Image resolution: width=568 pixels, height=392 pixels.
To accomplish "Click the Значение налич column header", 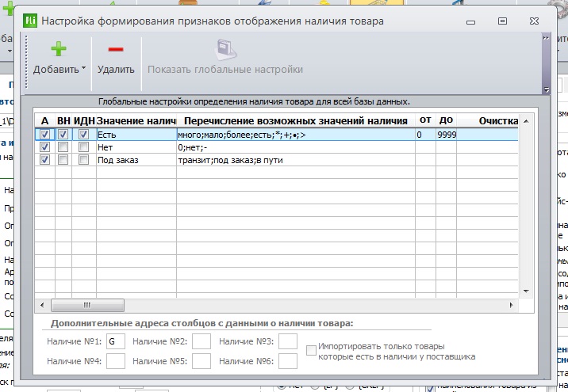I will 136,120.
